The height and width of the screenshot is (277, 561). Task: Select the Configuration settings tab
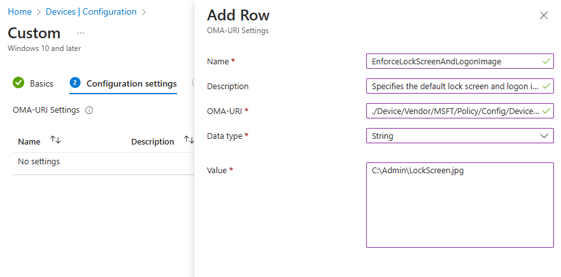click(131, 83)
